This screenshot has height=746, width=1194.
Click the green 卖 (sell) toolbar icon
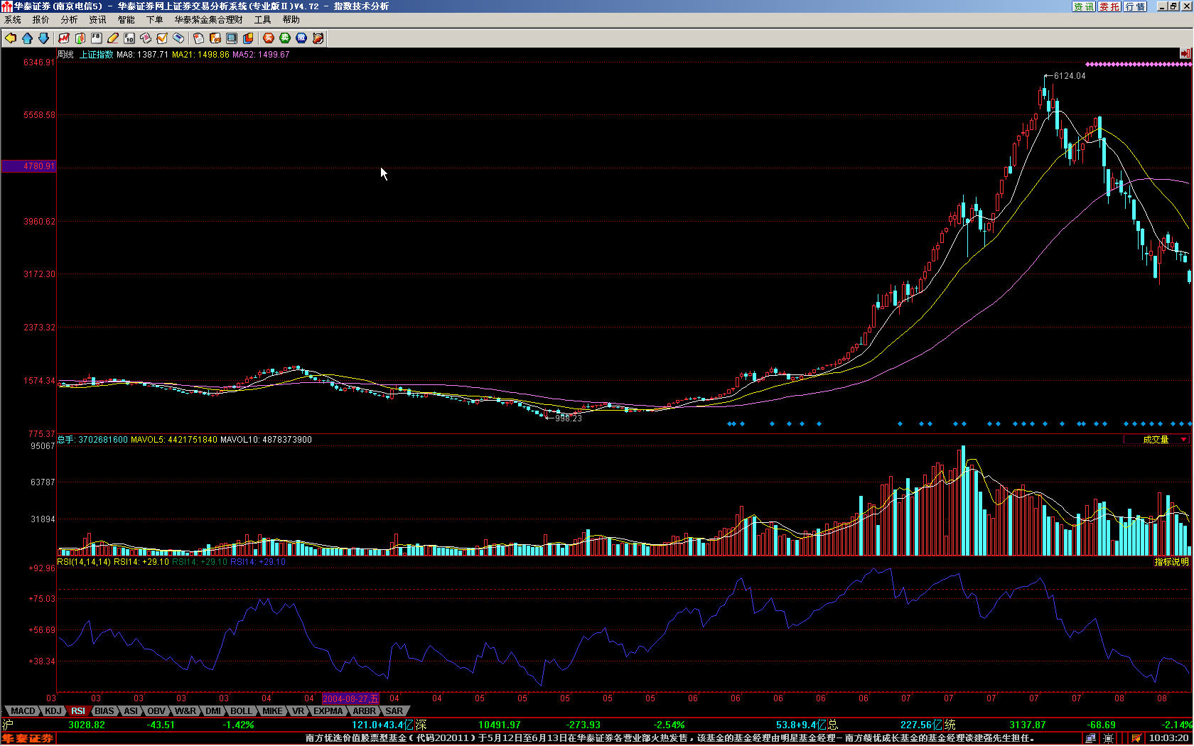(x=285, y=38)
